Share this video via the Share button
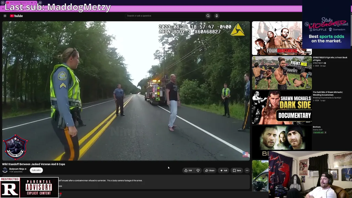The height and width of the screenshot is (198, 352). [x=210, y=170]
